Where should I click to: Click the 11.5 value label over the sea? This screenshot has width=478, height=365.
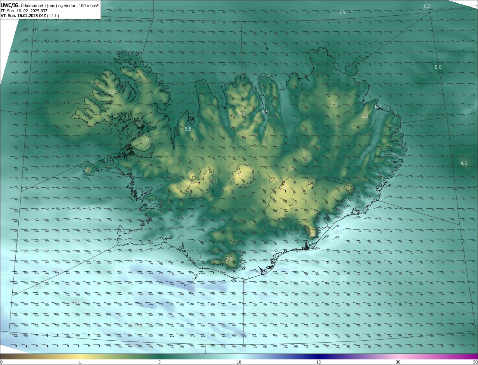tap(190, 288)
